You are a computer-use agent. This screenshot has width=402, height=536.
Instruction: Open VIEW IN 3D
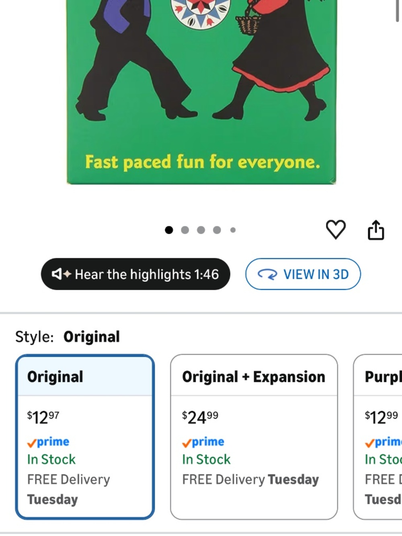click(303, 274)
